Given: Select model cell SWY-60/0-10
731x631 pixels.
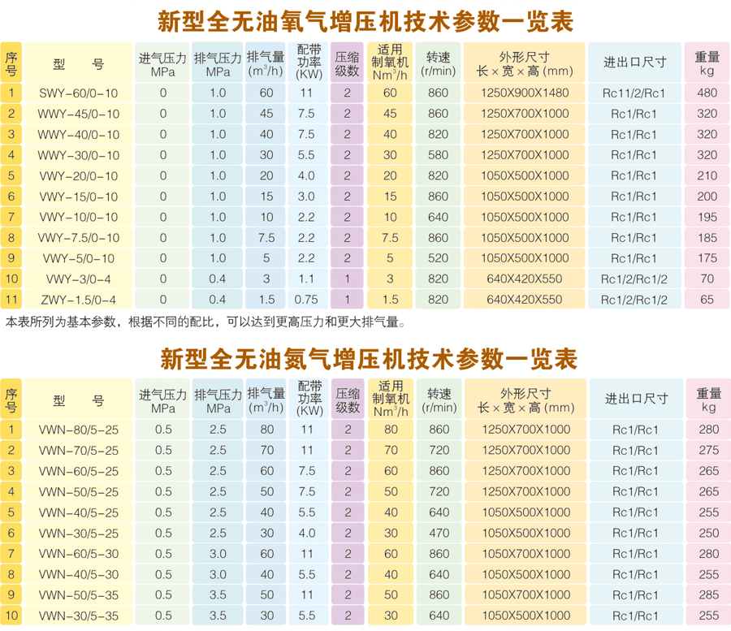Looking at the screenshot, I should [78, 93].
